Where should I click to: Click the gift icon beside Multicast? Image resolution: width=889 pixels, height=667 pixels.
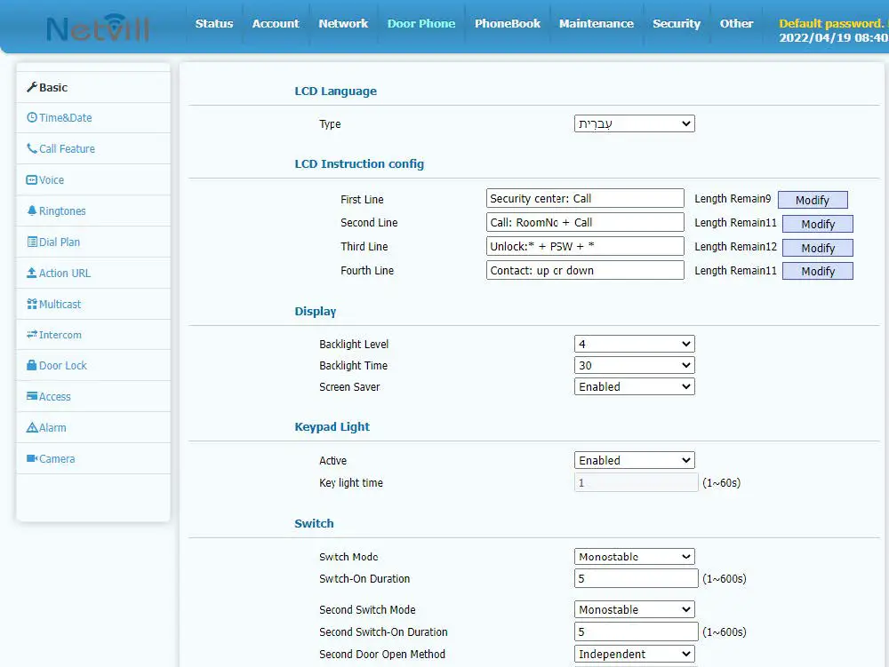coord(32,305)
